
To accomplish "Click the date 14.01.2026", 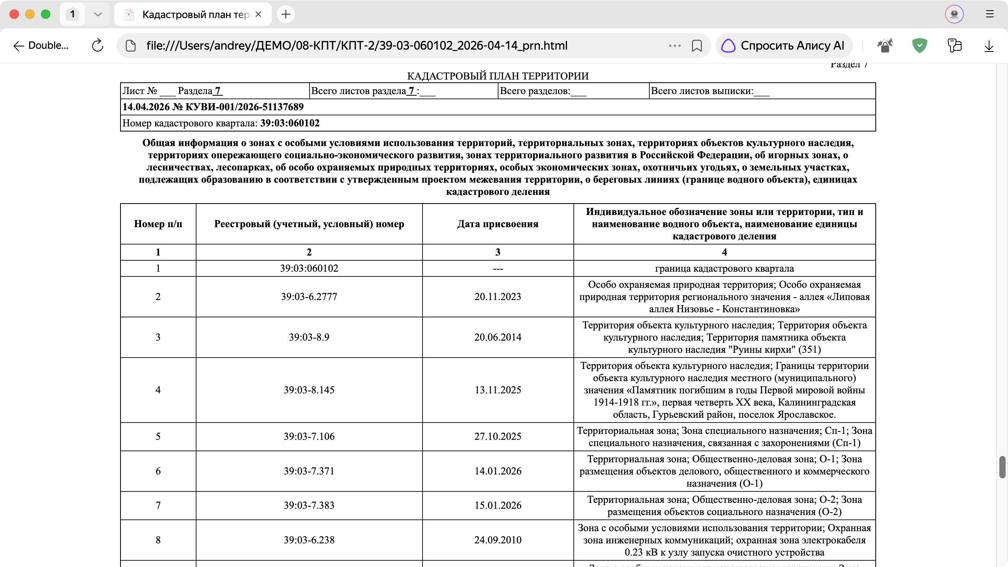I will 498,471.
